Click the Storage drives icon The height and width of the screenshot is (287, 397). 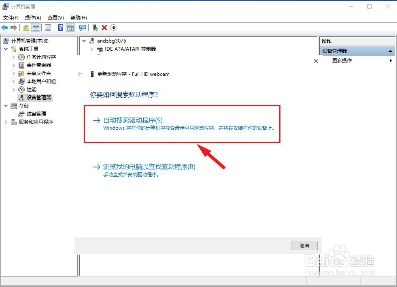[14, 106]
